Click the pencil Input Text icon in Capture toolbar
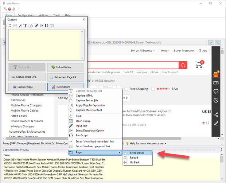226x183 pixels. tap(36, 26)
